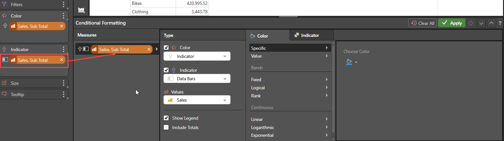
Task: Select the Logical bands menu item
Action: click(x=290, y=88)
